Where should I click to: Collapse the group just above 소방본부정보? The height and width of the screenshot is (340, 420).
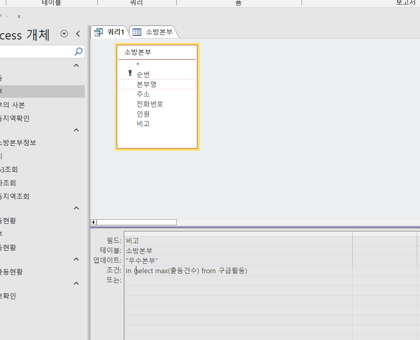point(76,130)
